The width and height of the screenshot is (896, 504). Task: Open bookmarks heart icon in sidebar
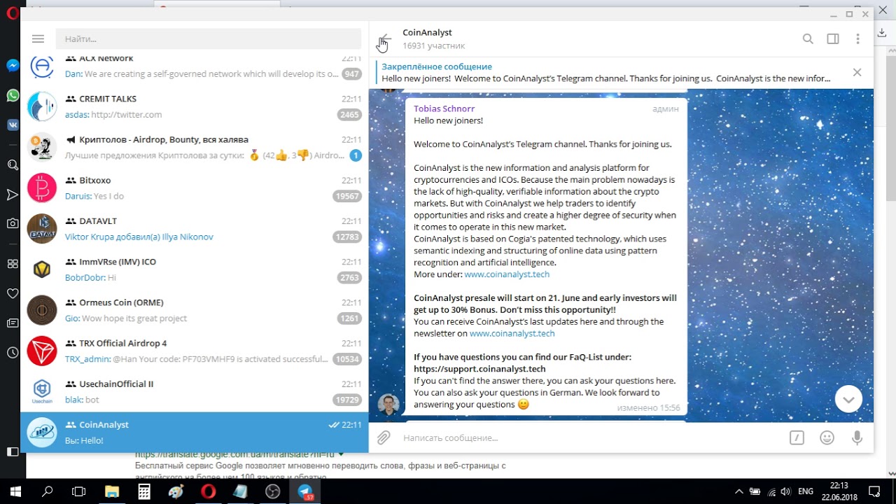click(x=13, y=293)
